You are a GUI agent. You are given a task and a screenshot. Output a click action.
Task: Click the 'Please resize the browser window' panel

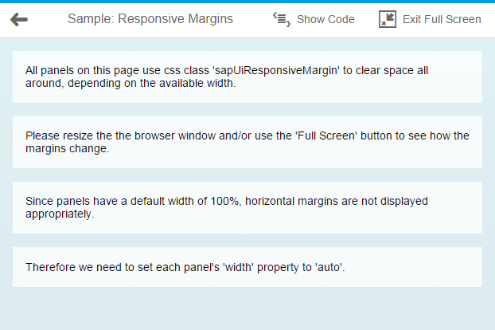click(x=247, y=142)
